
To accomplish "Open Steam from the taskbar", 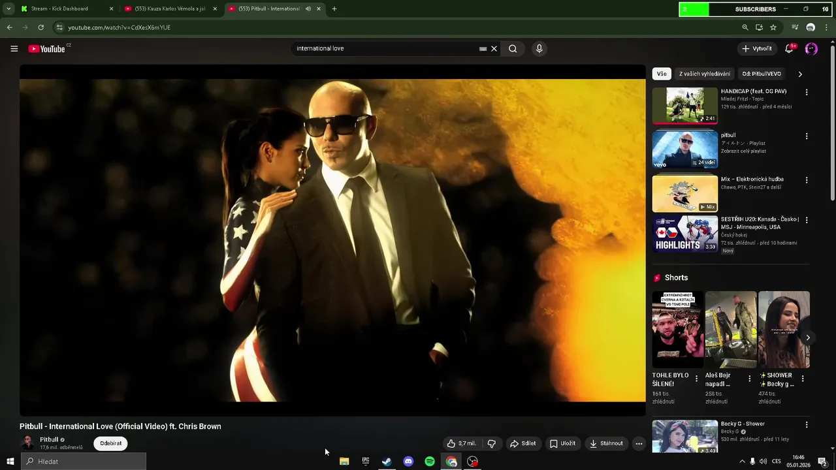I will pos(387,462).
